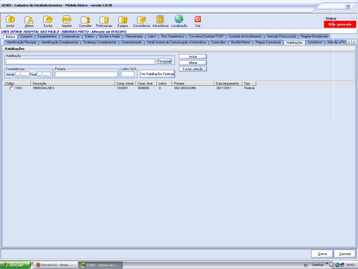The height and width of the screenshot is (269, 358).
Task: Show hidden system tray icons arrow
Action: [x=332, y=265]
